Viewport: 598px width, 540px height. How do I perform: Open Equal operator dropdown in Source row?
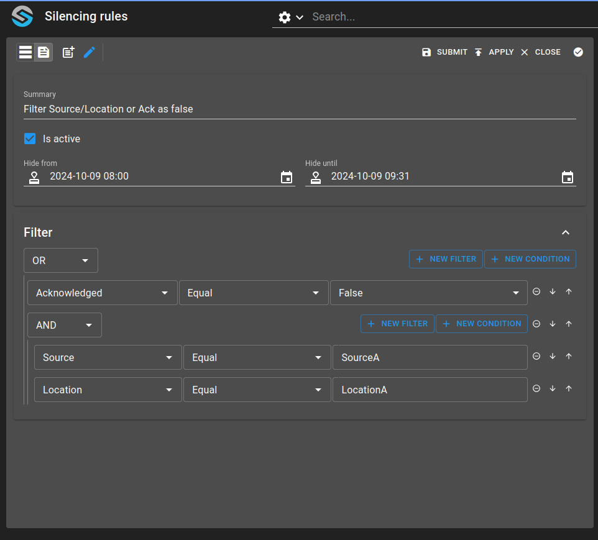point(257,357)
